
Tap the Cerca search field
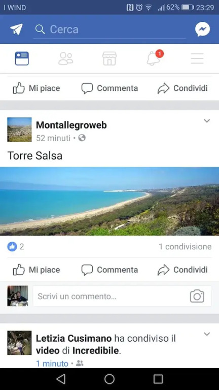pyautogui.click(x=109, y=29)
